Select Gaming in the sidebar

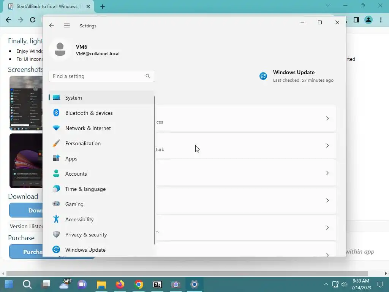coord(101,204)
